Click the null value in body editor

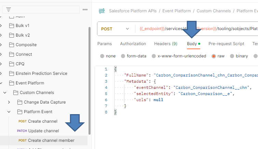coord(158,100)
